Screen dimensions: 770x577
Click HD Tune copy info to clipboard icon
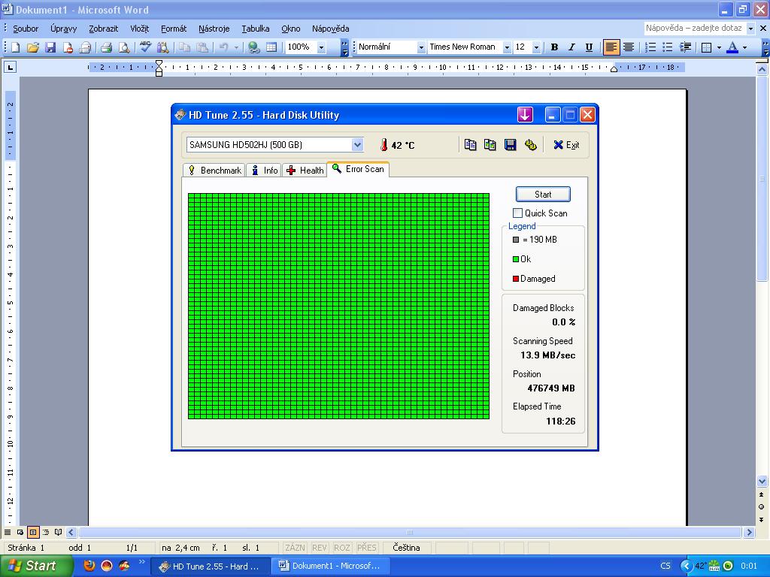click(x=470, y=145)
